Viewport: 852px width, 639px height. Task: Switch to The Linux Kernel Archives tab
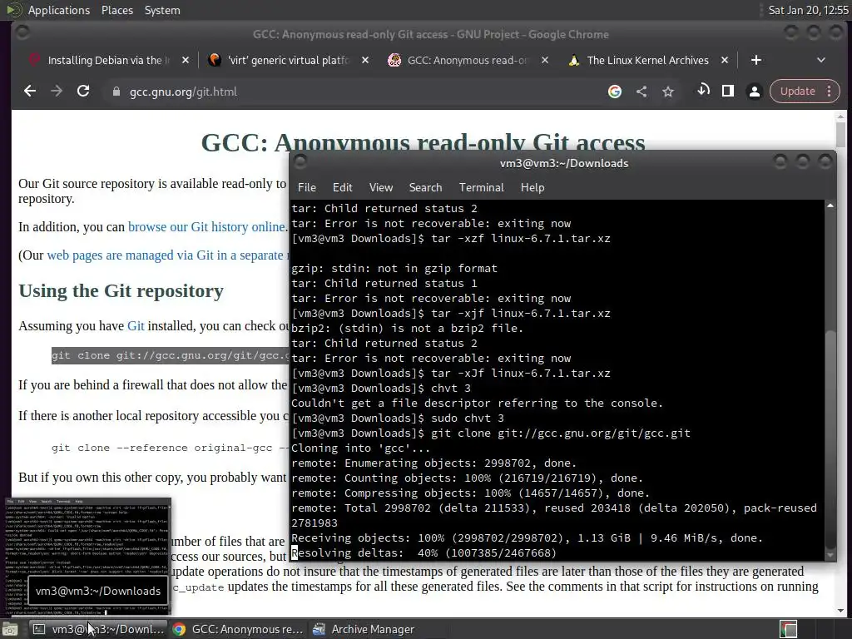pos(647,60)
